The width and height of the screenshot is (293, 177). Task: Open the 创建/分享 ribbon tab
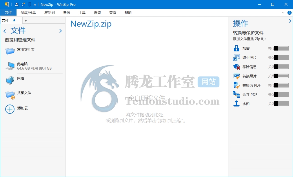coord(28,13)
